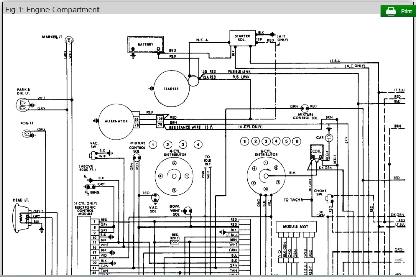Click the FUS. LINK label
This screenshot has width=416, height=277.
pyautogui.click(x=241, y=77)
